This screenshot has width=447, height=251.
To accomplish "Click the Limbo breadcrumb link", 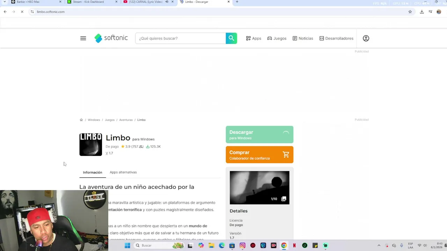I will point(141,120).
